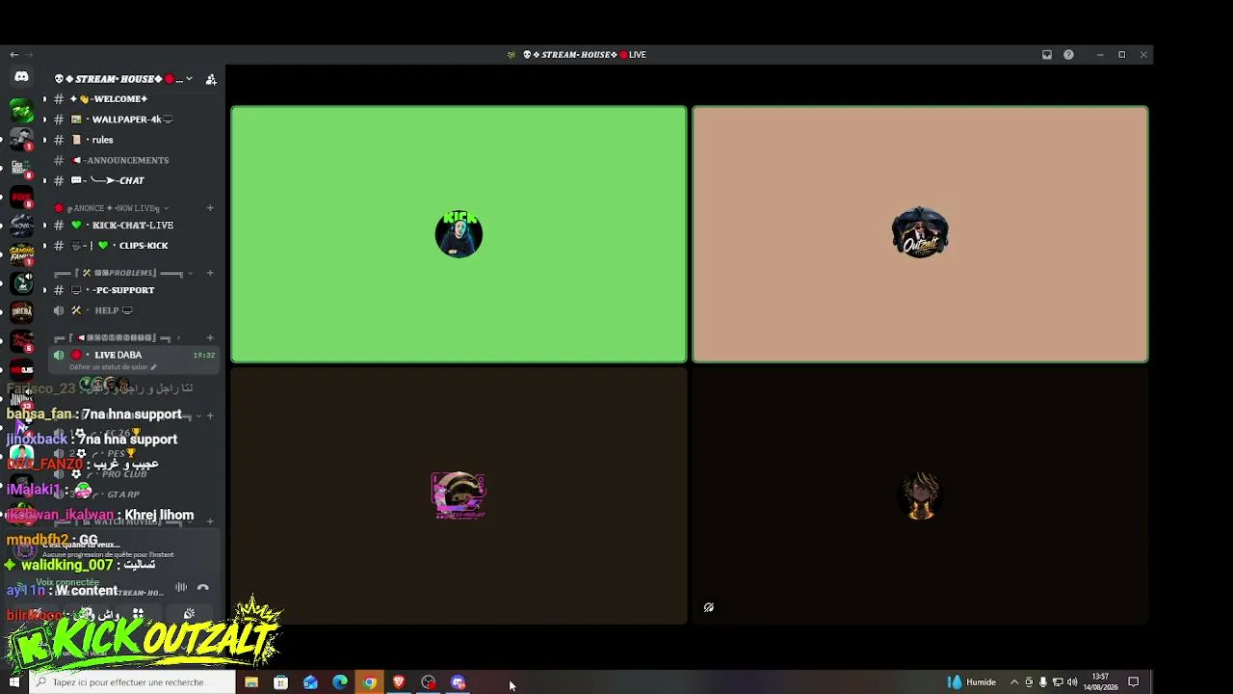Open the PC-SUPPORT channel

click(x=134, y=290)
